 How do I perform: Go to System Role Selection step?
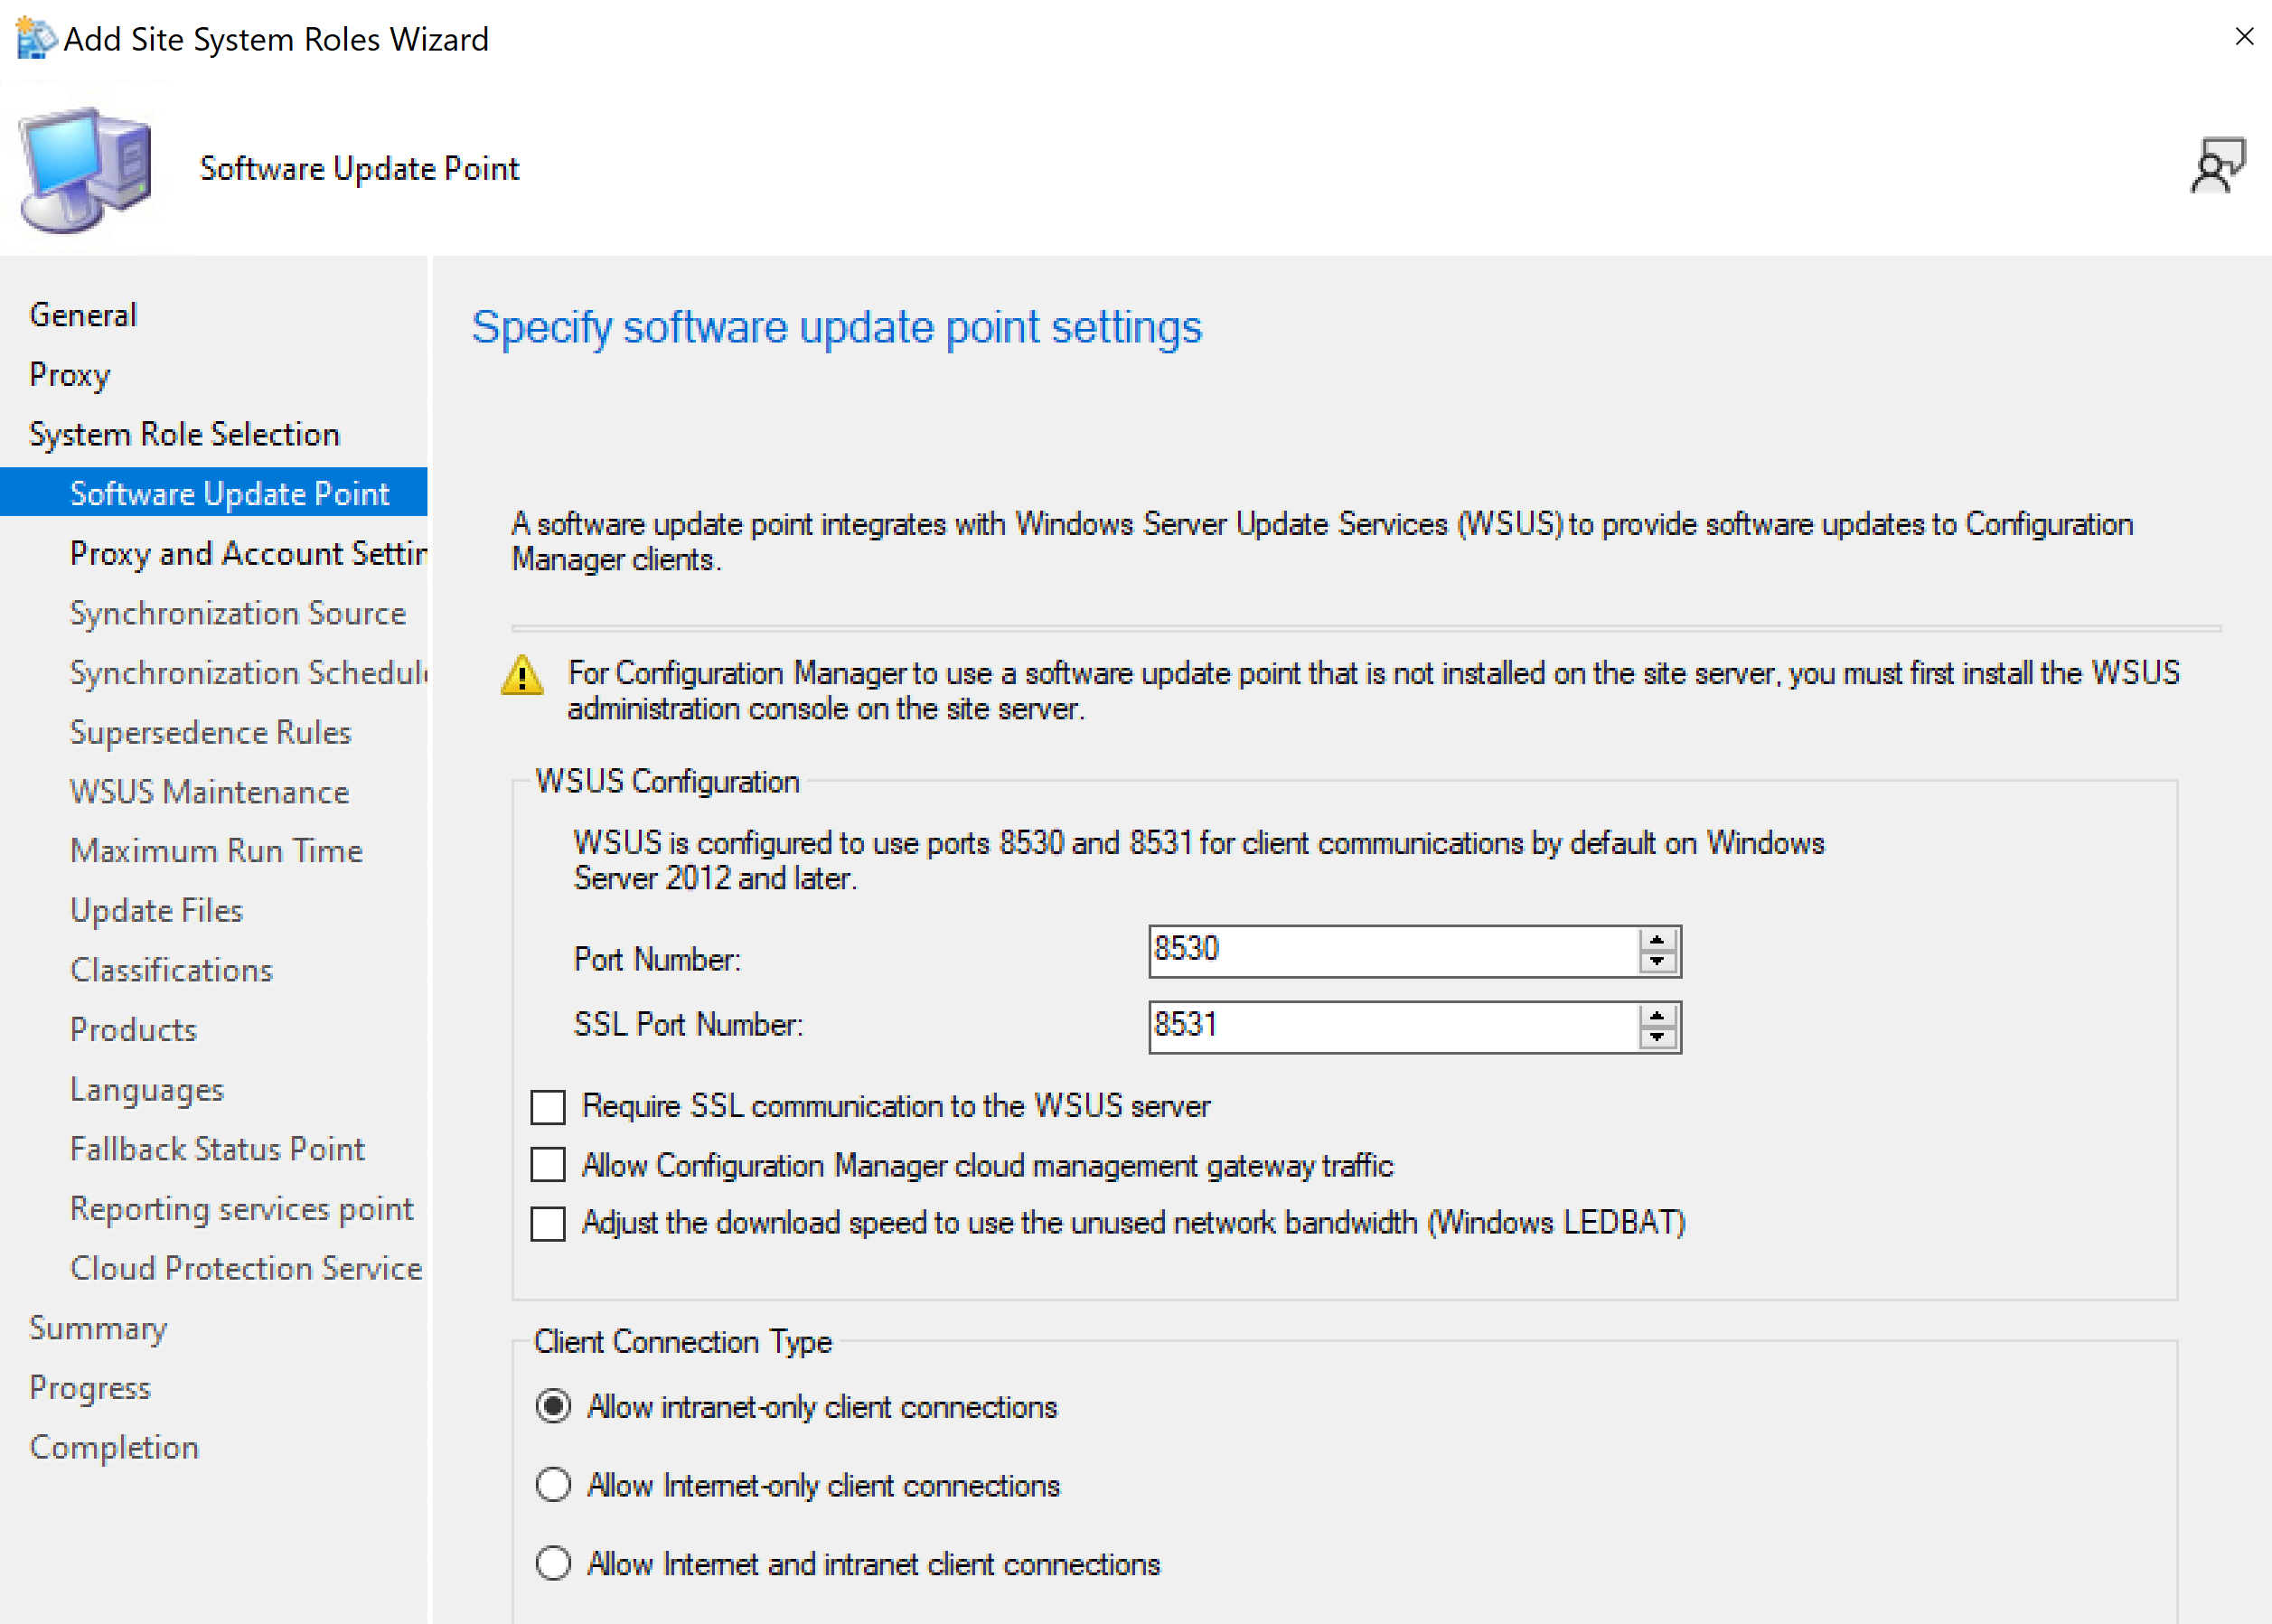[x=184, y=434]
